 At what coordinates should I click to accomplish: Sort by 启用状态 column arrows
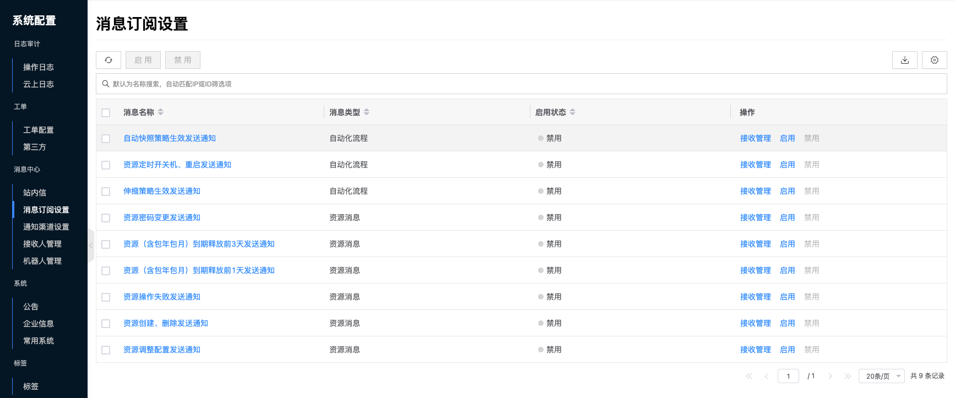[x=573, y=112]
